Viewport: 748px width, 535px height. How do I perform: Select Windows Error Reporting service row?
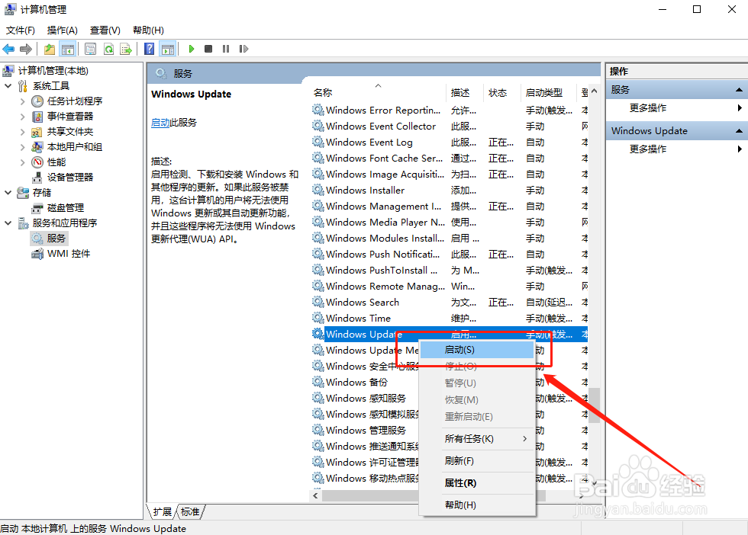450,110
